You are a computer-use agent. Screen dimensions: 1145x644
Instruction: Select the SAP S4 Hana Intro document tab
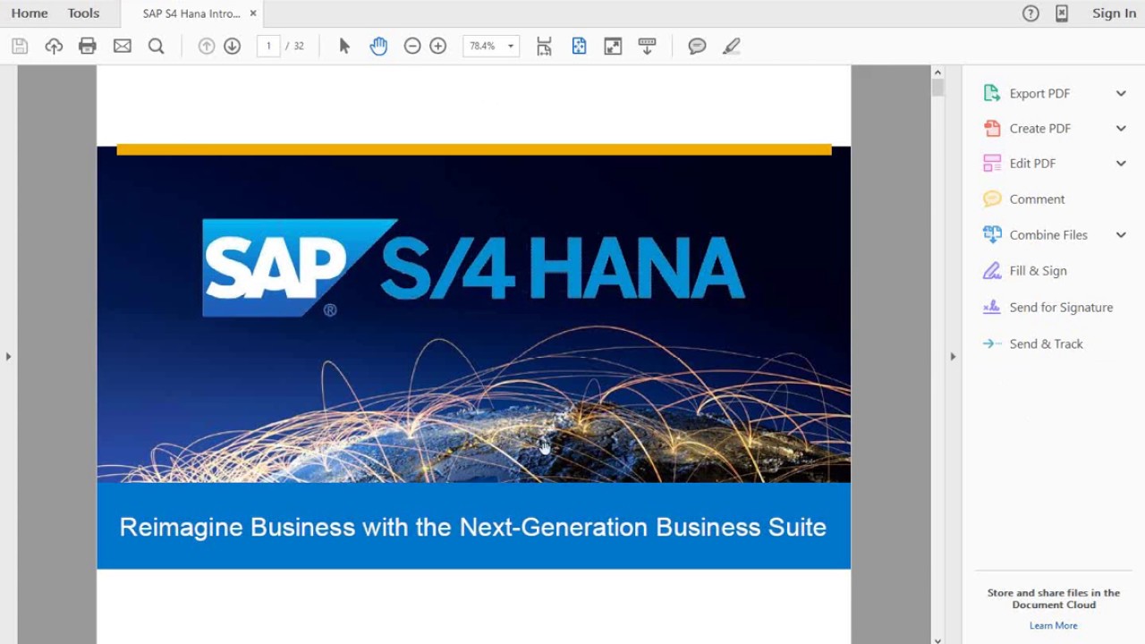(x=191, y=13)
